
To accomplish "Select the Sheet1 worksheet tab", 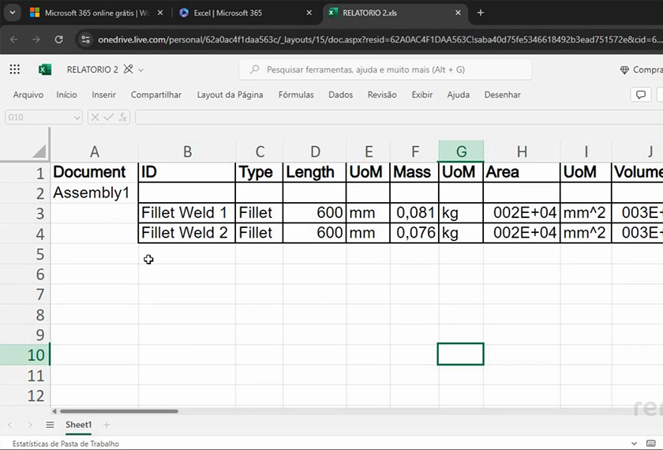I will click(x=78, y=425).
